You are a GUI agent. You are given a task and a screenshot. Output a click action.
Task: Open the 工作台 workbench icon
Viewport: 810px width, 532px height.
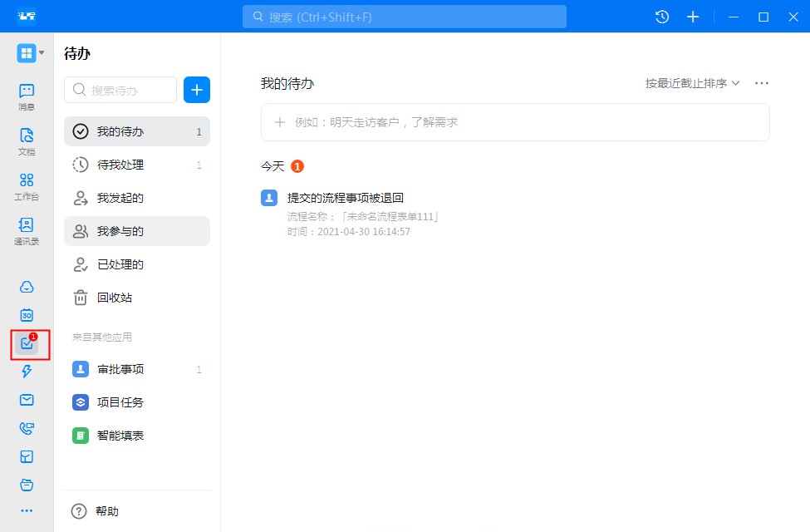tap(27, 185)
